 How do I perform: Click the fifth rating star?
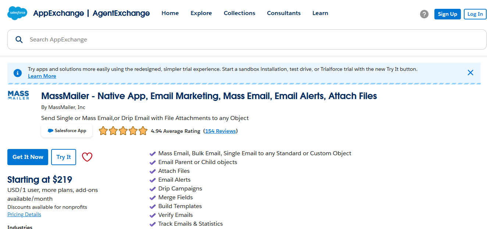pyautogui.click(x=143, y=130)
